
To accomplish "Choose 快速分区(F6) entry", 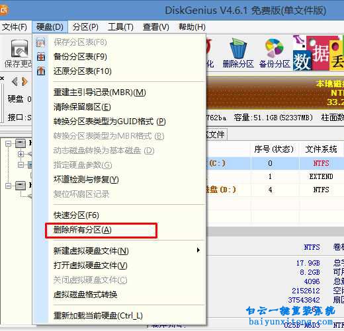I will [x=76, y=215].
